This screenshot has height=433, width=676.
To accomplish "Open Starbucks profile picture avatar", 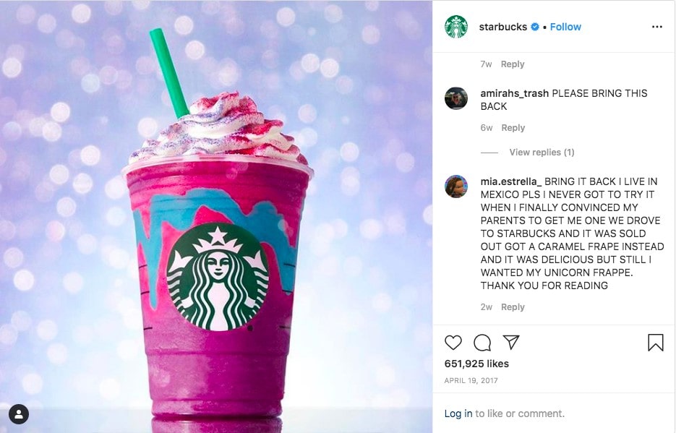I will click(x=456, y=27).
